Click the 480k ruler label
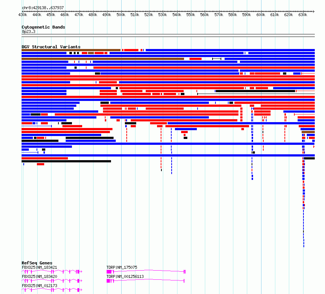Viewport: 325px width, 294px height. pos(93,15)
